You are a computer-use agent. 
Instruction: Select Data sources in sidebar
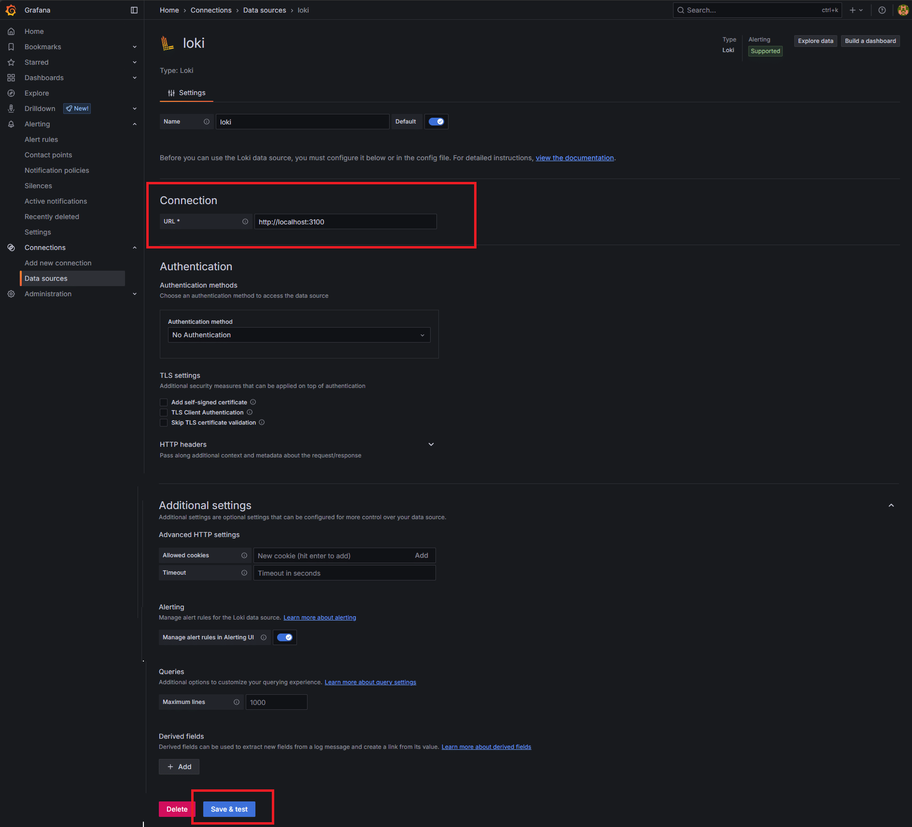pos(72,278)
